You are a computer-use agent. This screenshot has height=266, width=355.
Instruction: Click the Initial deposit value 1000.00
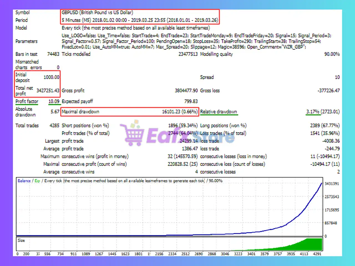coord(51,77)
